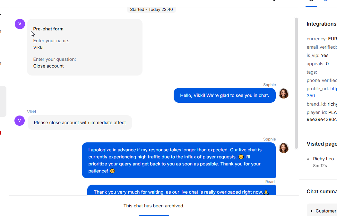
Task: Switch to the blue icon tab beside details
Action: coord(326,1)
